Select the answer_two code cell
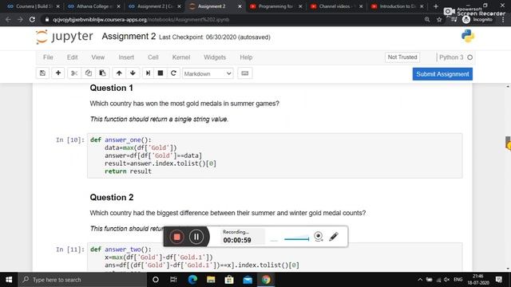The width and height of the screenshot is (511, 287). (x=275, y=257)
